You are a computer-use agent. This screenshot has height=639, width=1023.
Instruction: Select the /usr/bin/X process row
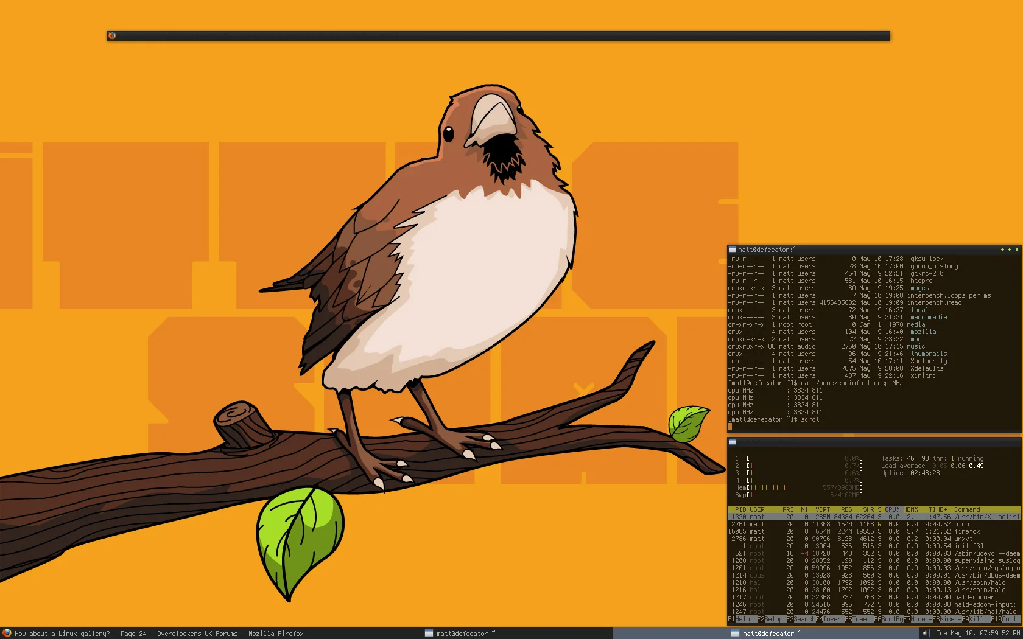coord(874,517)
